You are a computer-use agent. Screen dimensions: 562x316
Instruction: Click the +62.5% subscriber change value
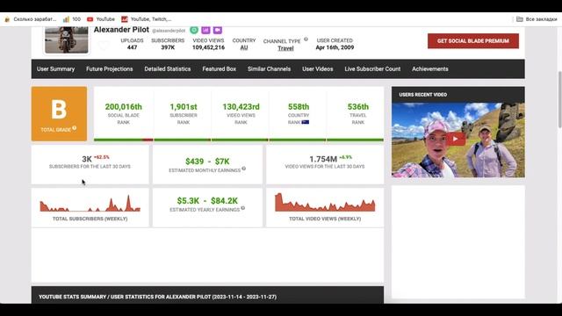[x=102, y=157]
